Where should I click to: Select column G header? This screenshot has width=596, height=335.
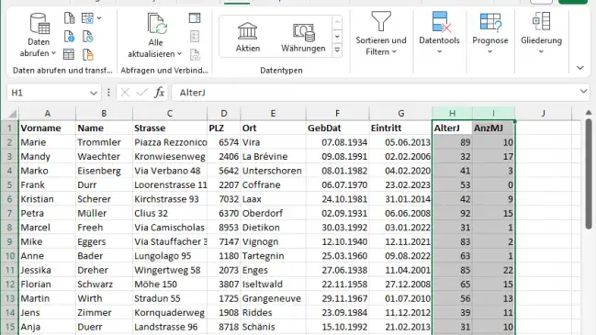pos(400,113)
